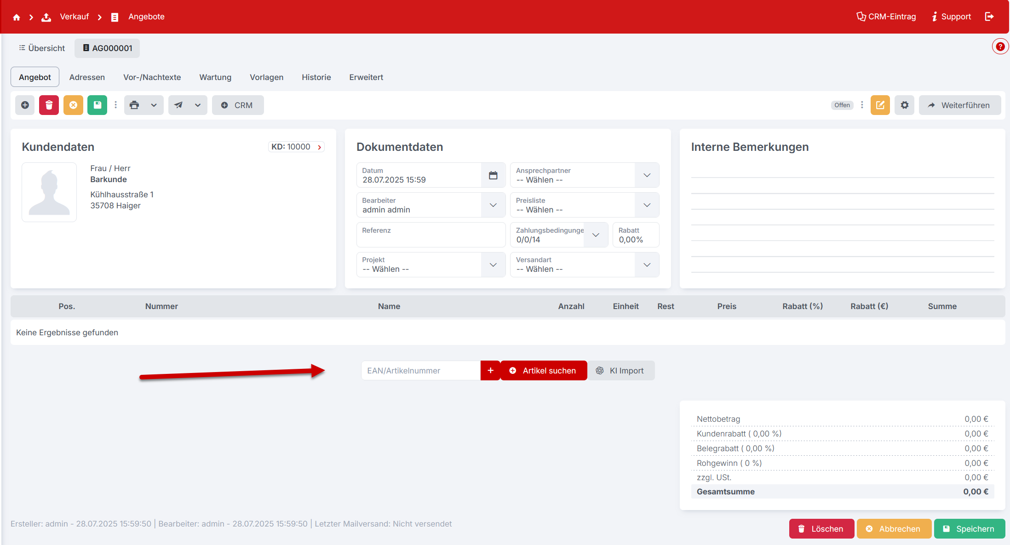Expand the Ansprechpartner dropdown

click(x=647, y=175)
